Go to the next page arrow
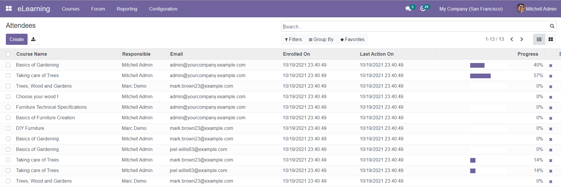 522,39
